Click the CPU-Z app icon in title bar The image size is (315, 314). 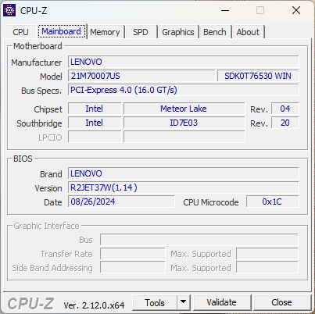coord(9,10)
